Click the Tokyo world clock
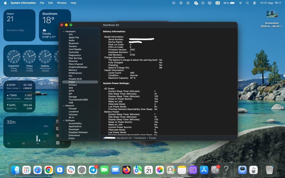This screenshot has height=178, width=285. (29, 61)
